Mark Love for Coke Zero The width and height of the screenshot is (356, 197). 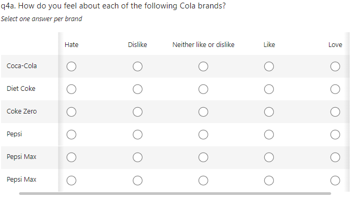[335, 112]
